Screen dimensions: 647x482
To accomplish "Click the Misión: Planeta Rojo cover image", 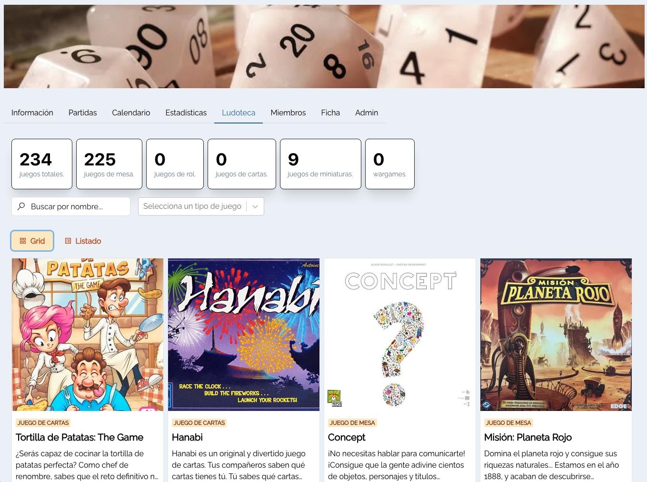I will [556, 335].
